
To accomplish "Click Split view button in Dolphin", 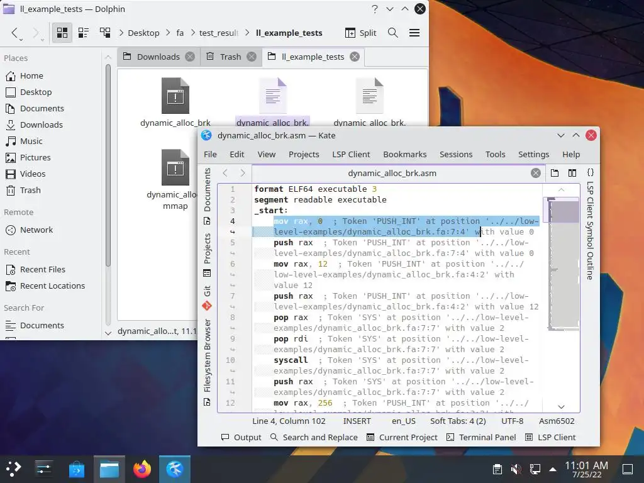I will pyautogui.click(x=361, y=33).
